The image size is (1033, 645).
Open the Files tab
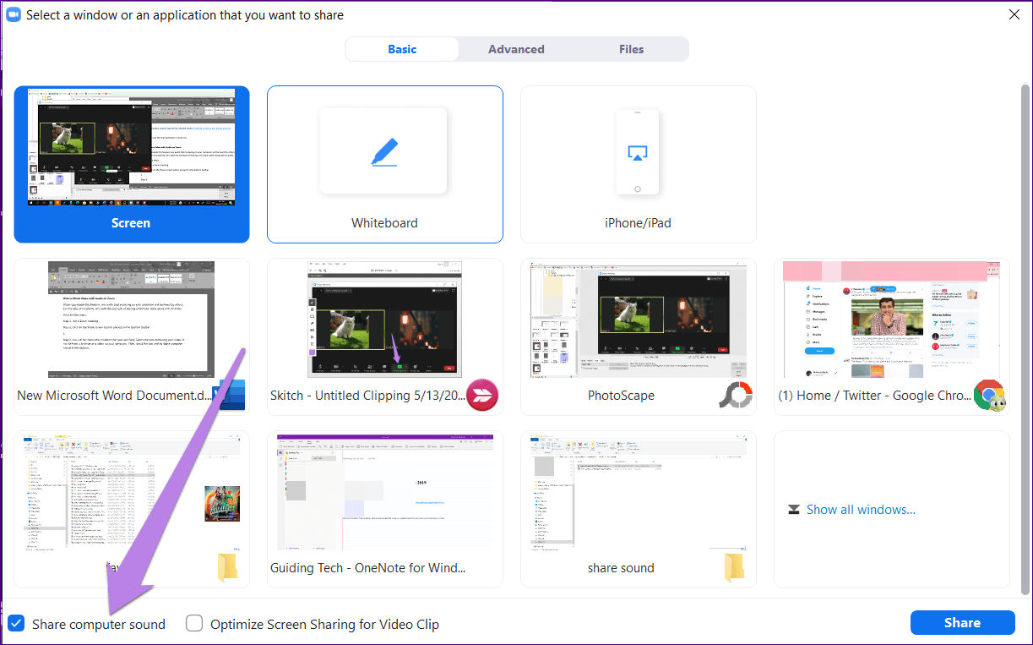click(x=631, y=49)
